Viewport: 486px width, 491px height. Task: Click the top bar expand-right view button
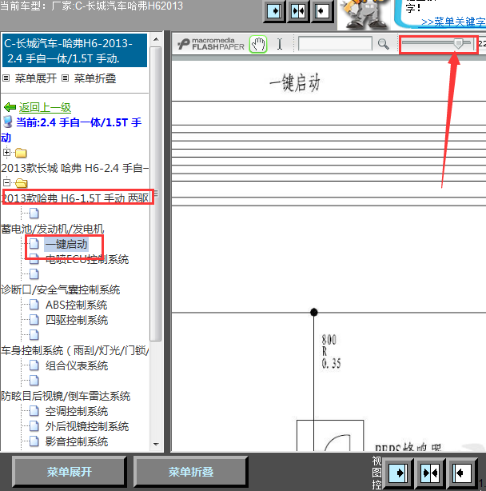coord(274,11)
